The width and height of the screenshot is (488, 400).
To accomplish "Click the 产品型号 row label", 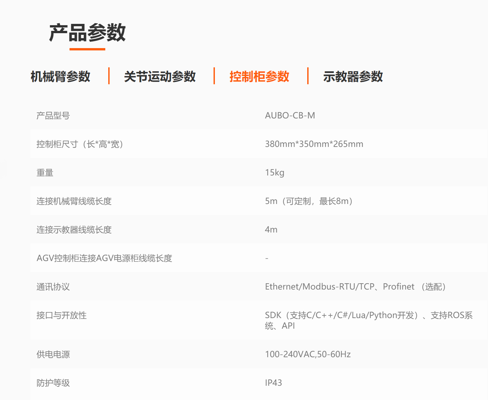I will [53, 115].
